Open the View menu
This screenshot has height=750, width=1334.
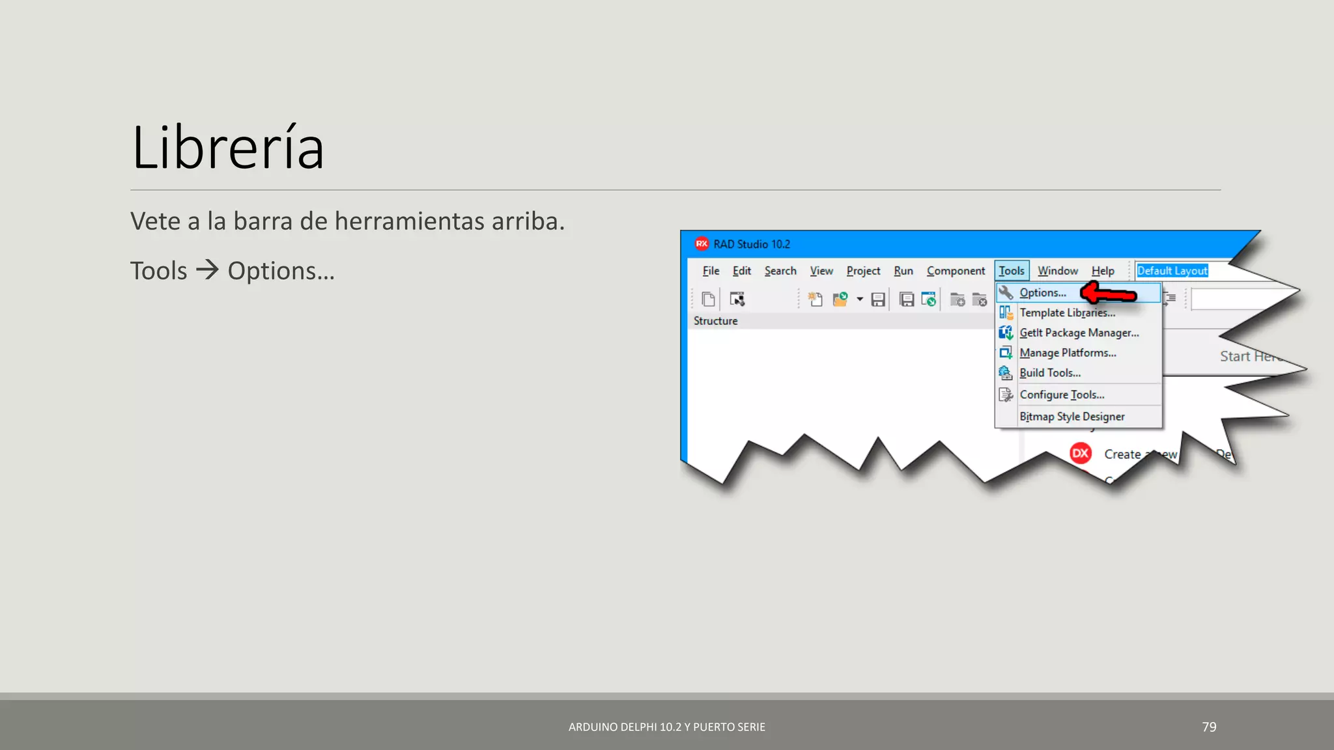click(x=821, y=271)
